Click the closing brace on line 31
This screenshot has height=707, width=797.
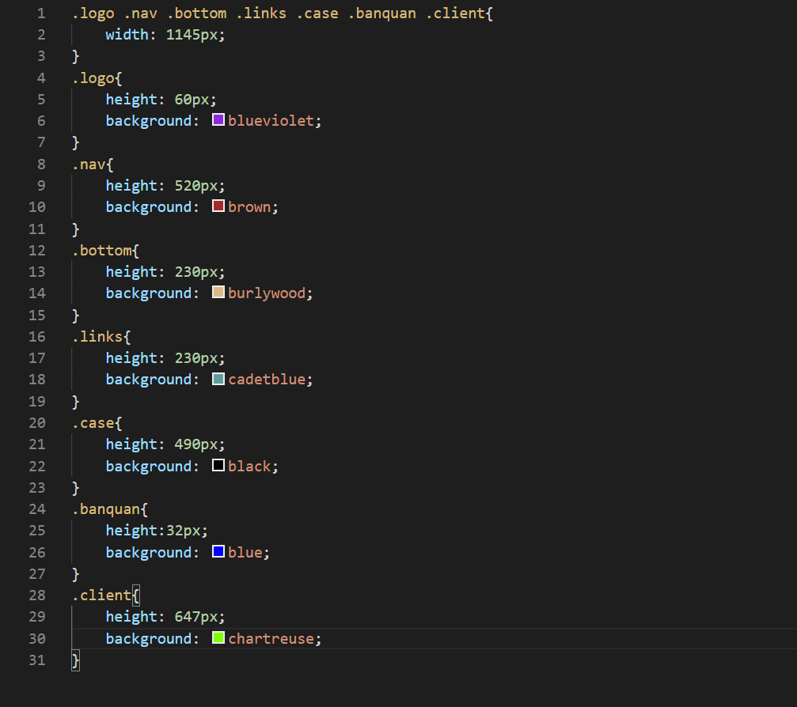click(x=76, y=661)
